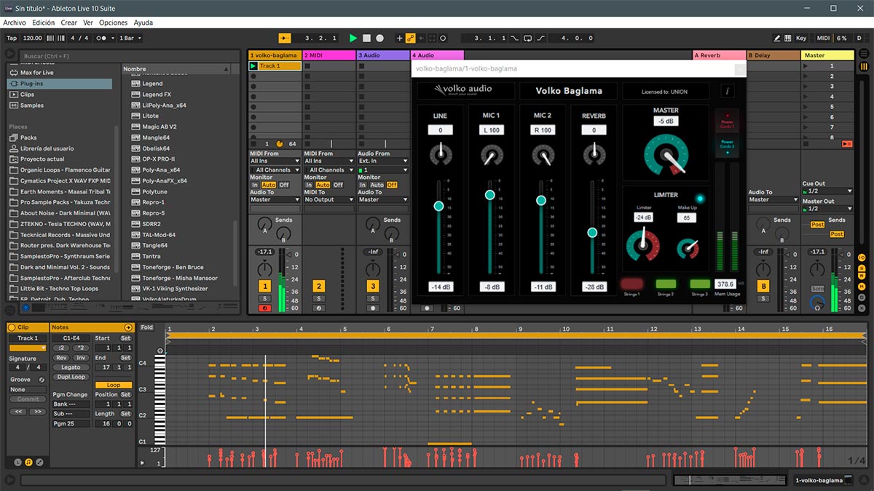Toggle the clip Loop button

[114, 385]
